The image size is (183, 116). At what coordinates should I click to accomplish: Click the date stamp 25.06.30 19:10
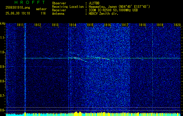18,13
